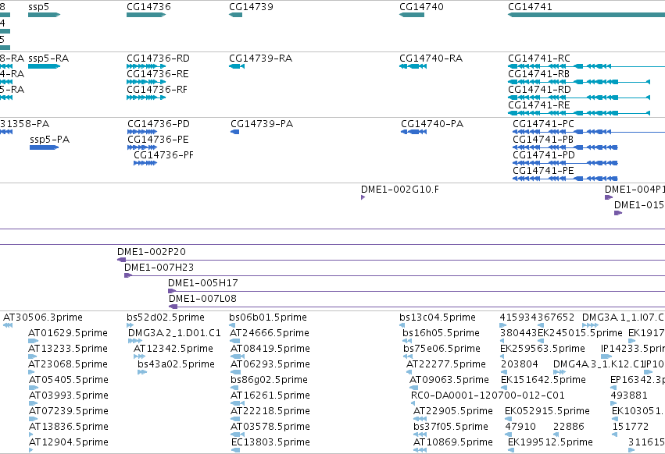Select transcript CG14736-RF
This screenshot has height=454, width=665.
coord(157,90)
